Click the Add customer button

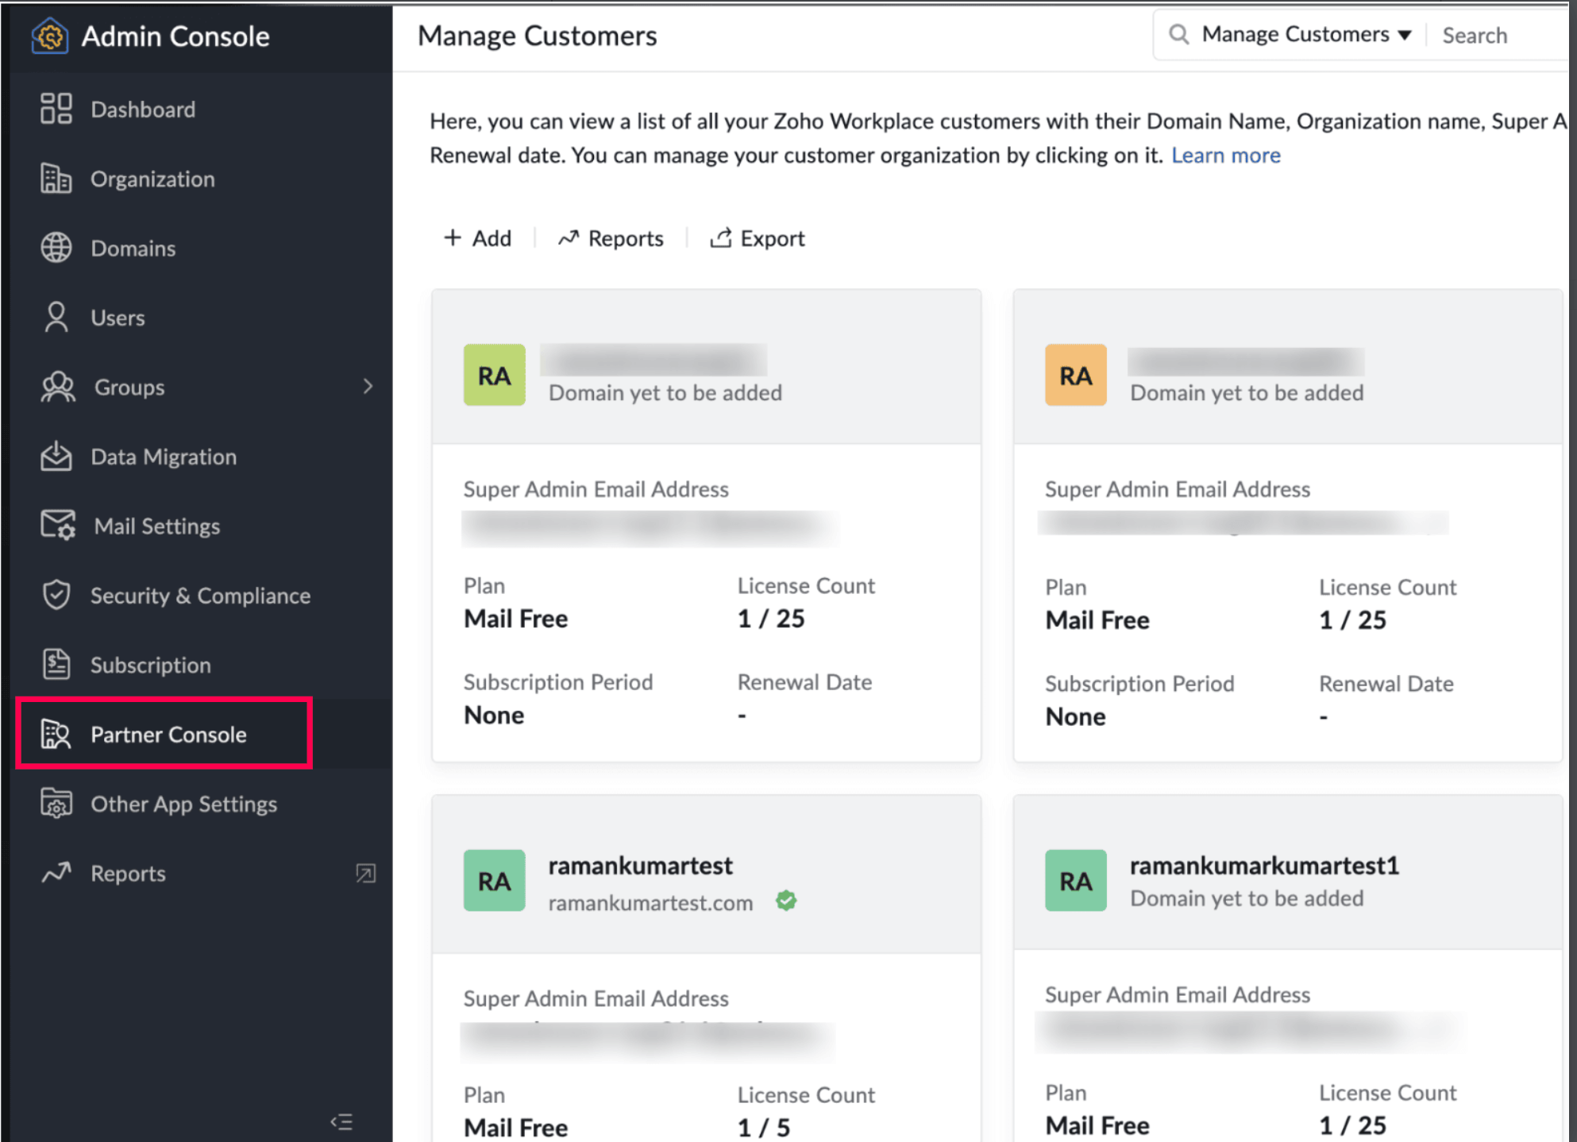[x=477, y=237]
